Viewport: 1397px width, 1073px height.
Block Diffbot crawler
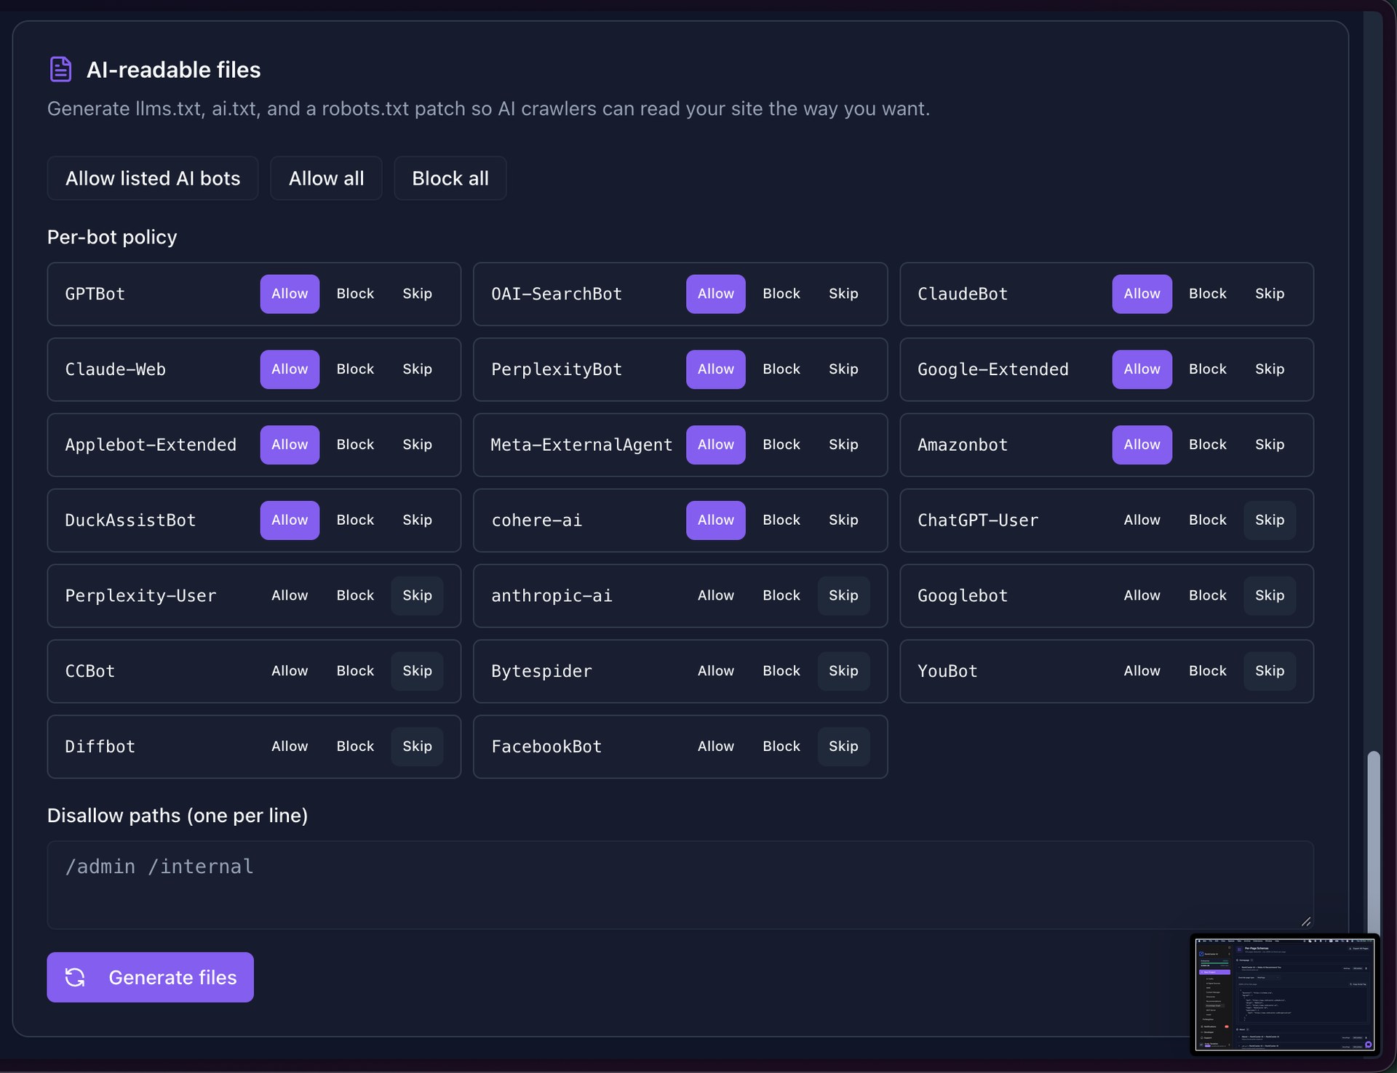coord(355,747)
